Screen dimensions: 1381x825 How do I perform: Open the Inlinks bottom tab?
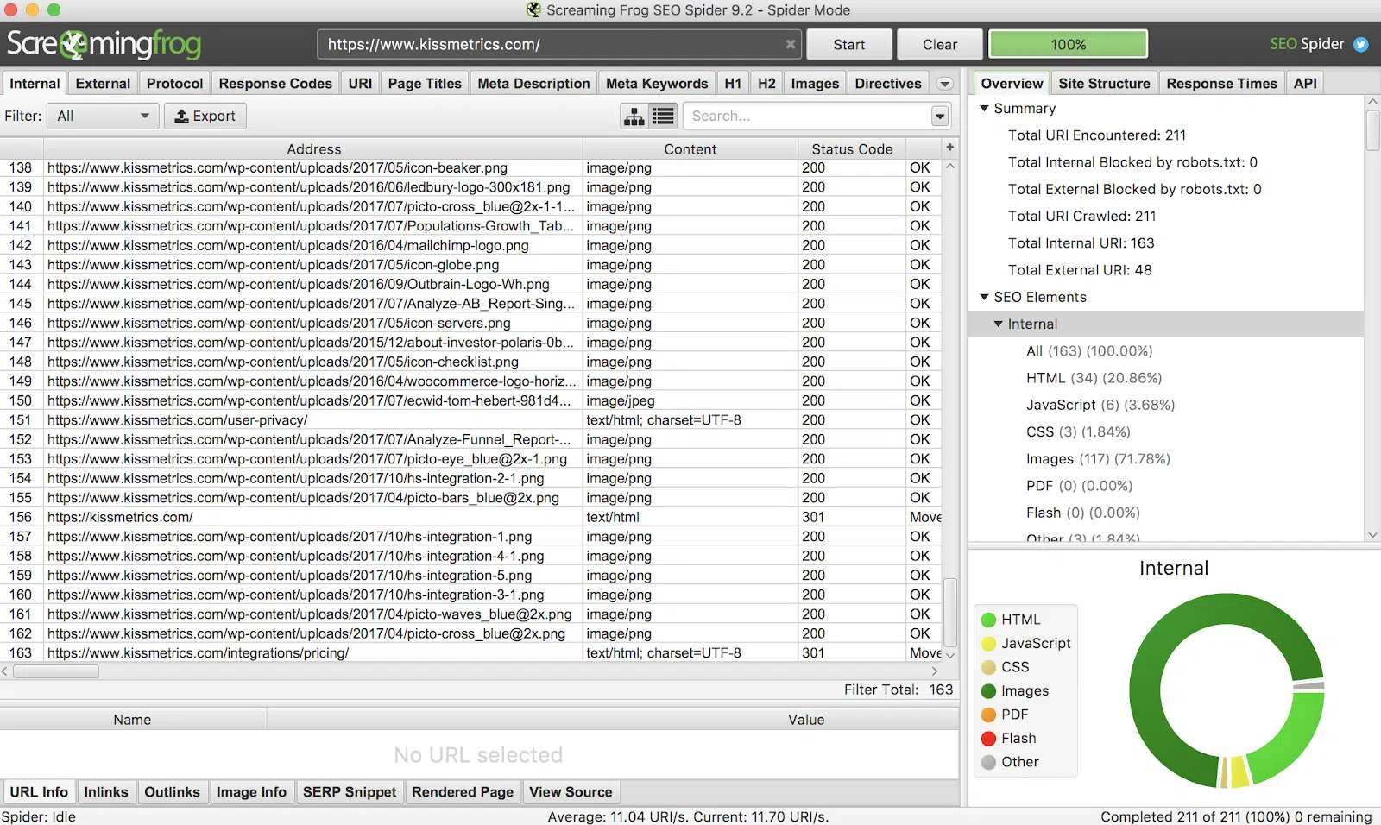[105, 792]
